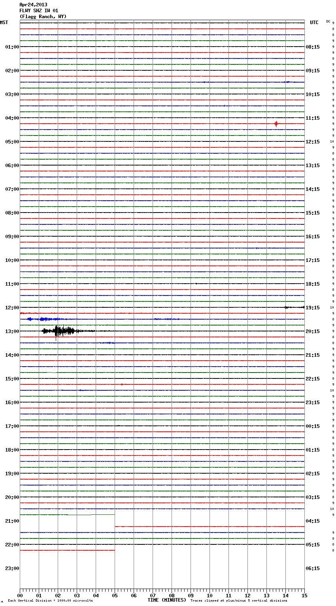The image size is (336, 606).
Task: Click the 'DC' column header
Action: pos(328,21)
